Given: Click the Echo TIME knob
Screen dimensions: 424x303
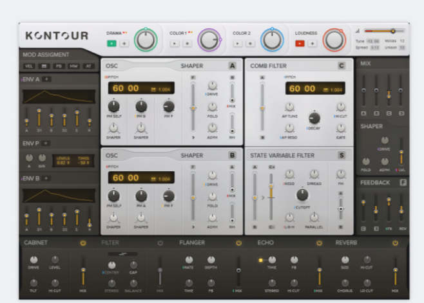Looking at the screenshot, I should coord(272,260).
